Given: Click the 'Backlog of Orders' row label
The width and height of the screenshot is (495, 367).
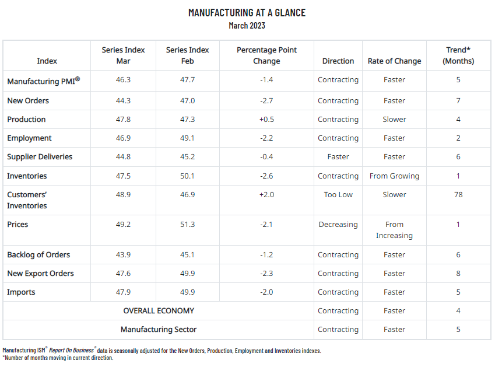Looking at the screenshot, I should (38, 255).
